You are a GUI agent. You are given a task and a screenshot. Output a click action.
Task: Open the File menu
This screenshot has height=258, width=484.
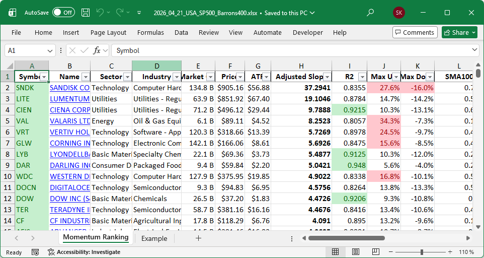pyautogui.click(x=16, y=32)
